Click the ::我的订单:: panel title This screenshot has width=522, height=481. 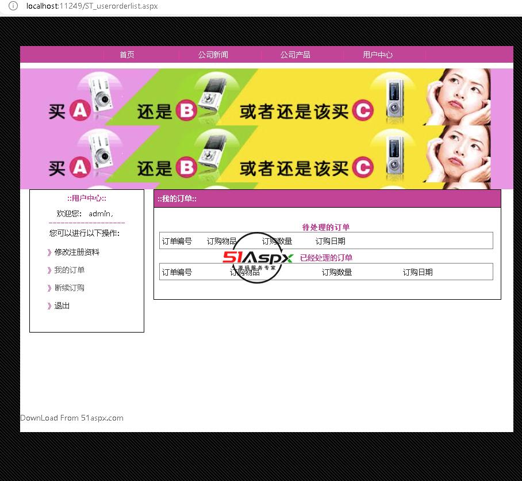click(177, 199)
